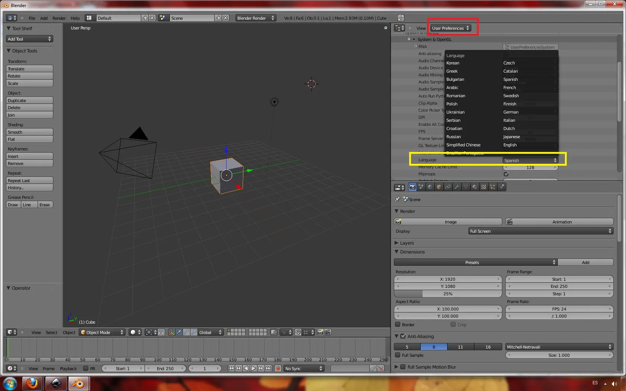
Task: Open the Render properties tab icon
Action: point(412,187)
